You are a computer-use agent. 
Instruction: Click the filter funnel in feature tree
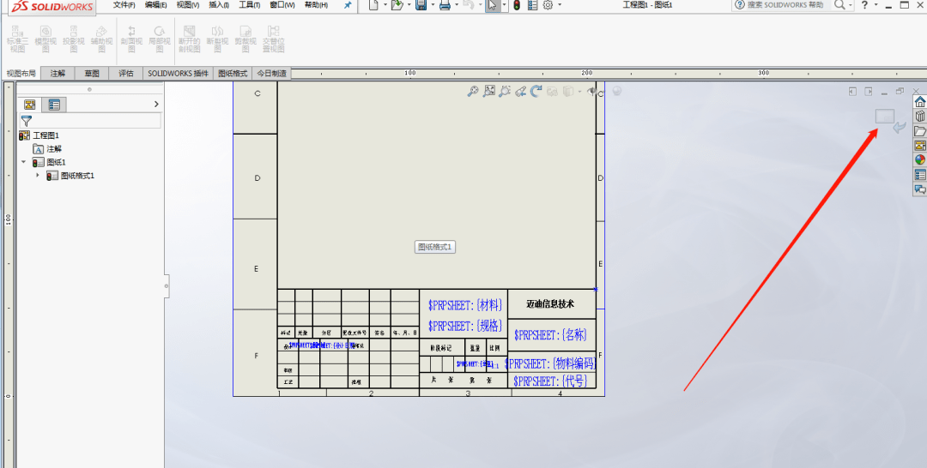coord(27,121)
